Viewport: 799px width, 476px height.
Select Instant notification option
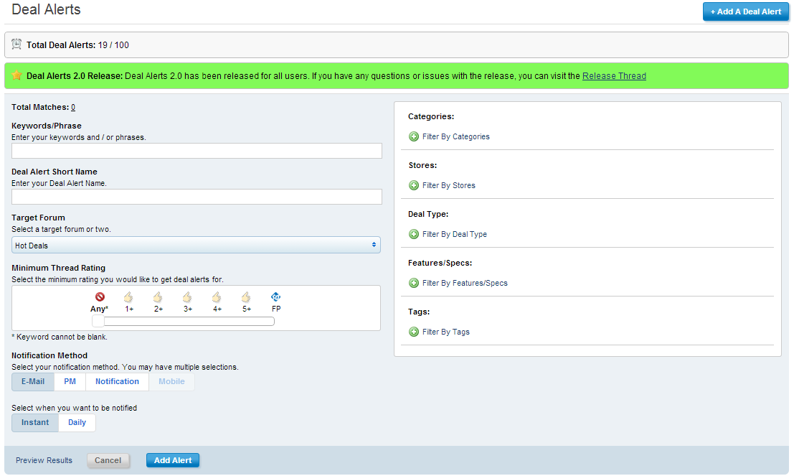click(35, 423)
